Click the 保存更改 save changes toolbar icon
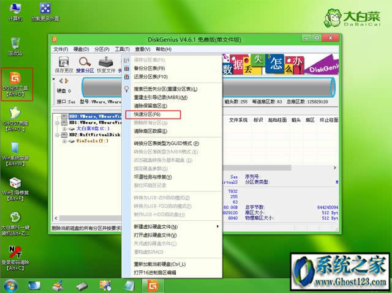The image size is (392, 293). click(x=64, y=64)
